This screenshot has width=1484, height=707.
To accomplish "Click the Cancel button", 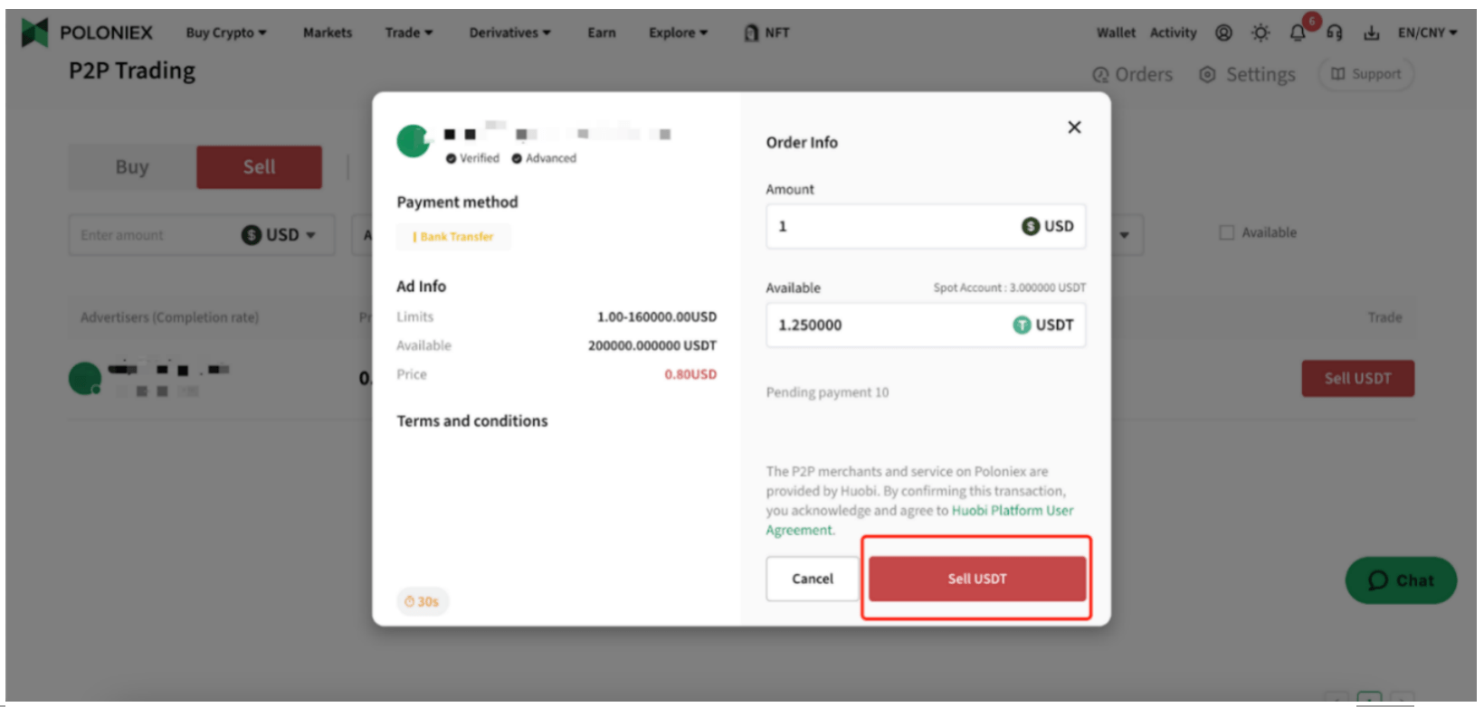I will coord(812,579).
